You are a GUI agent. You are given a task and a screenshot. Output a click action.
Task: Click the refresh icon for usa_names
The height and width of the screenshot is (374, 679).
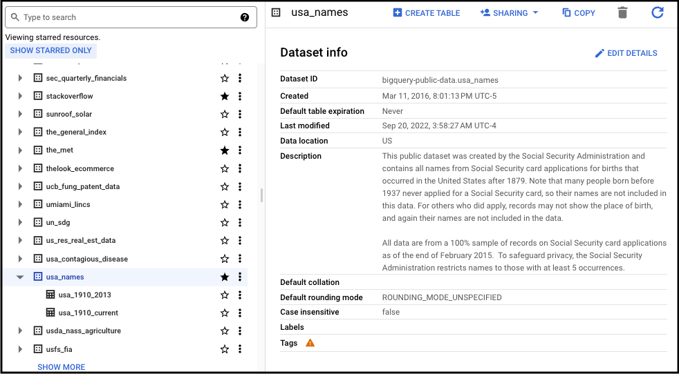click(x=658, y=12)
